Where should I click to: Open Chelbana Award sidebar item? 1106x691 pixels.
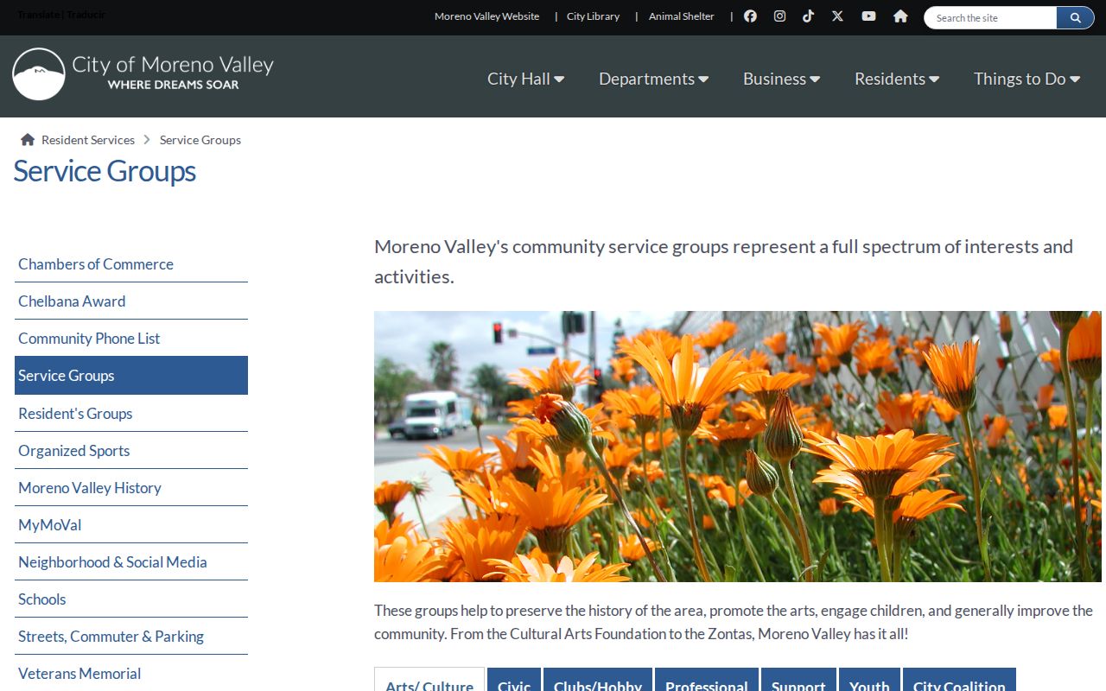[131, 301]
